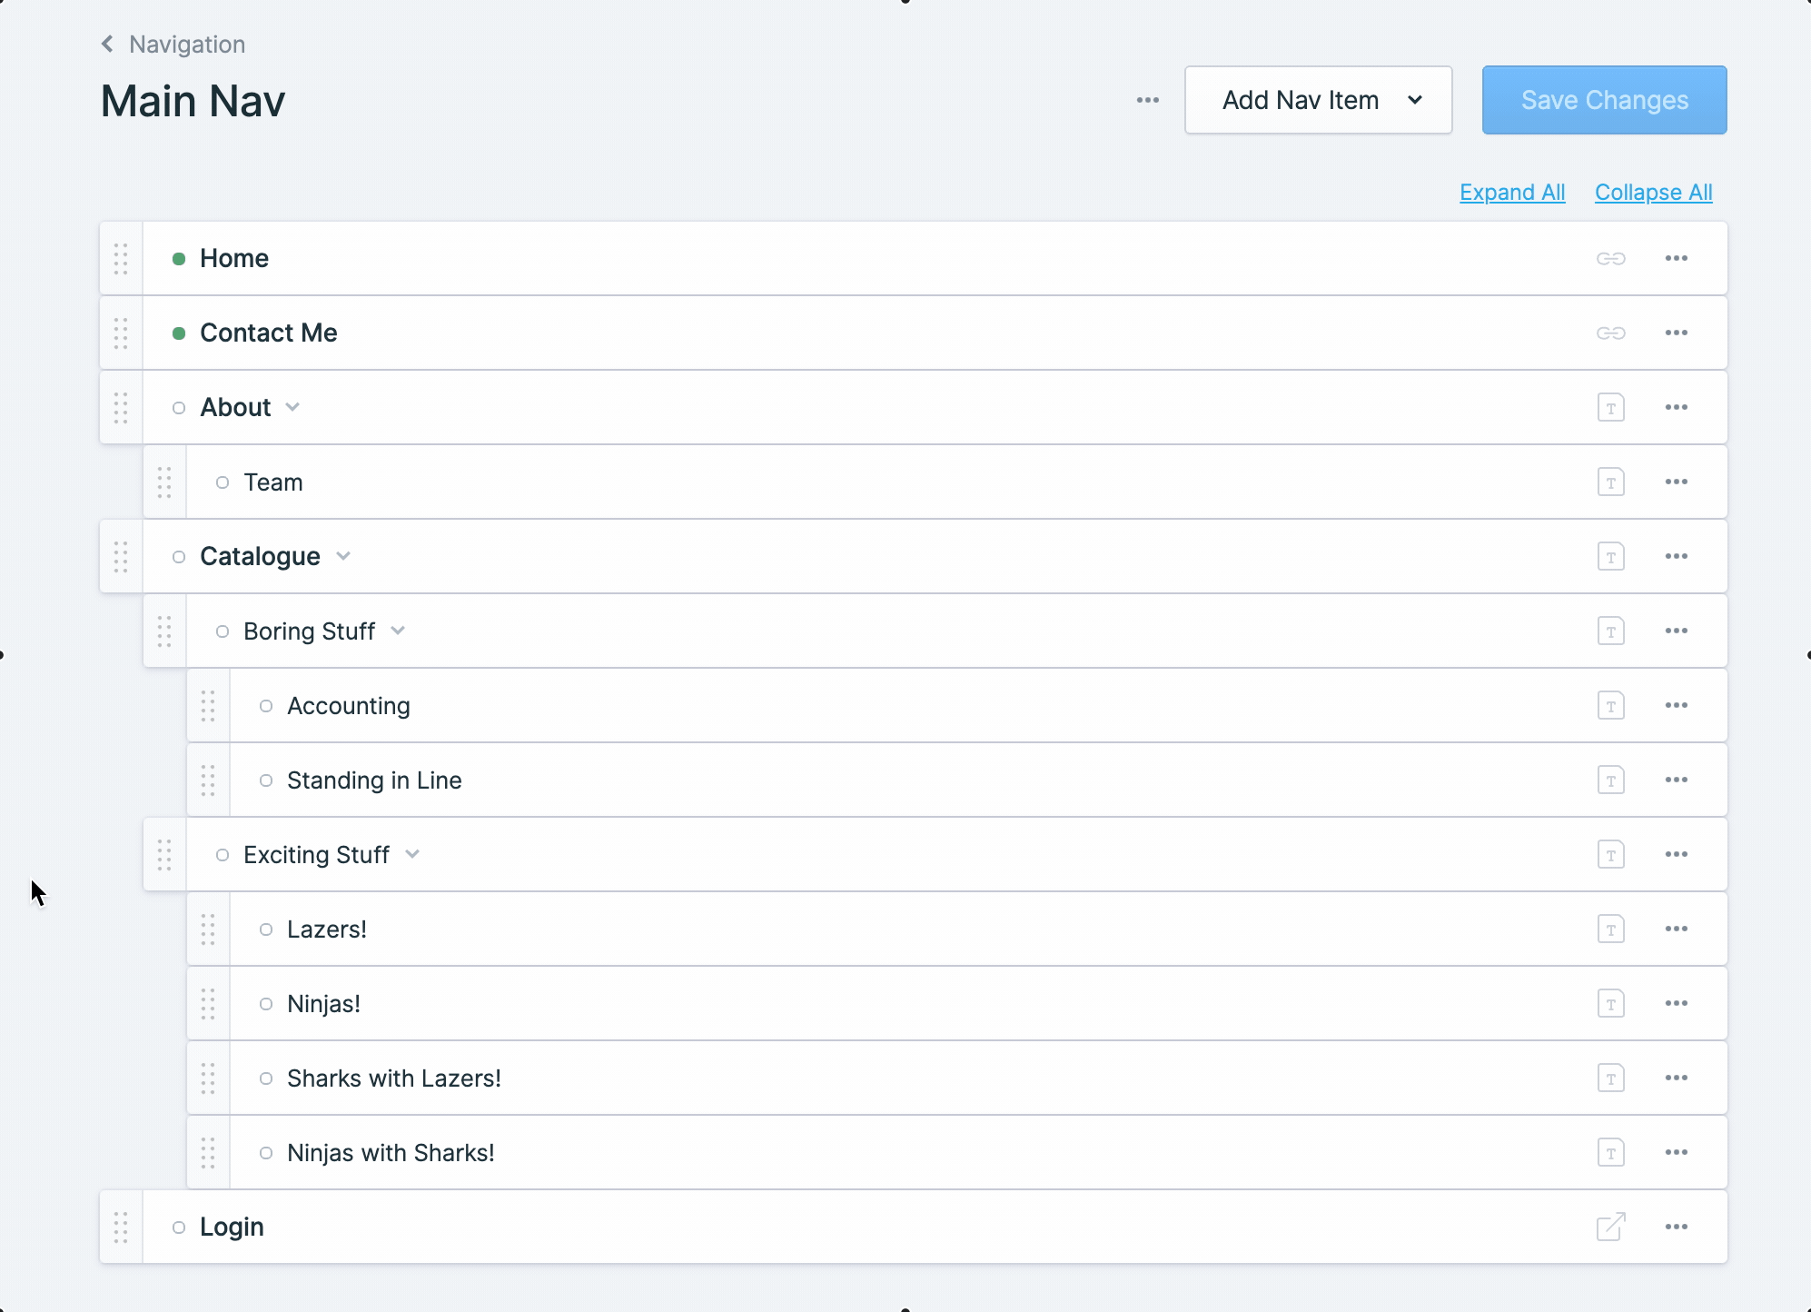1811x1312 pixels.
Task: Click the text type icon next to Catalogue
Action: [x=1610, y=555]
